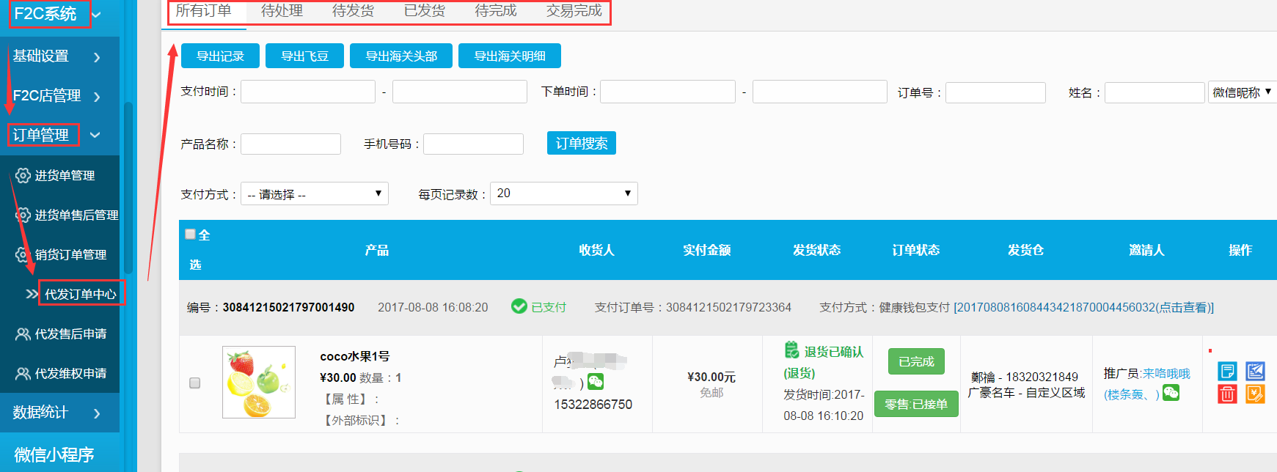Click the orange yuan price edit icon
The image size is (1277, 472).
coord(1255,394)
